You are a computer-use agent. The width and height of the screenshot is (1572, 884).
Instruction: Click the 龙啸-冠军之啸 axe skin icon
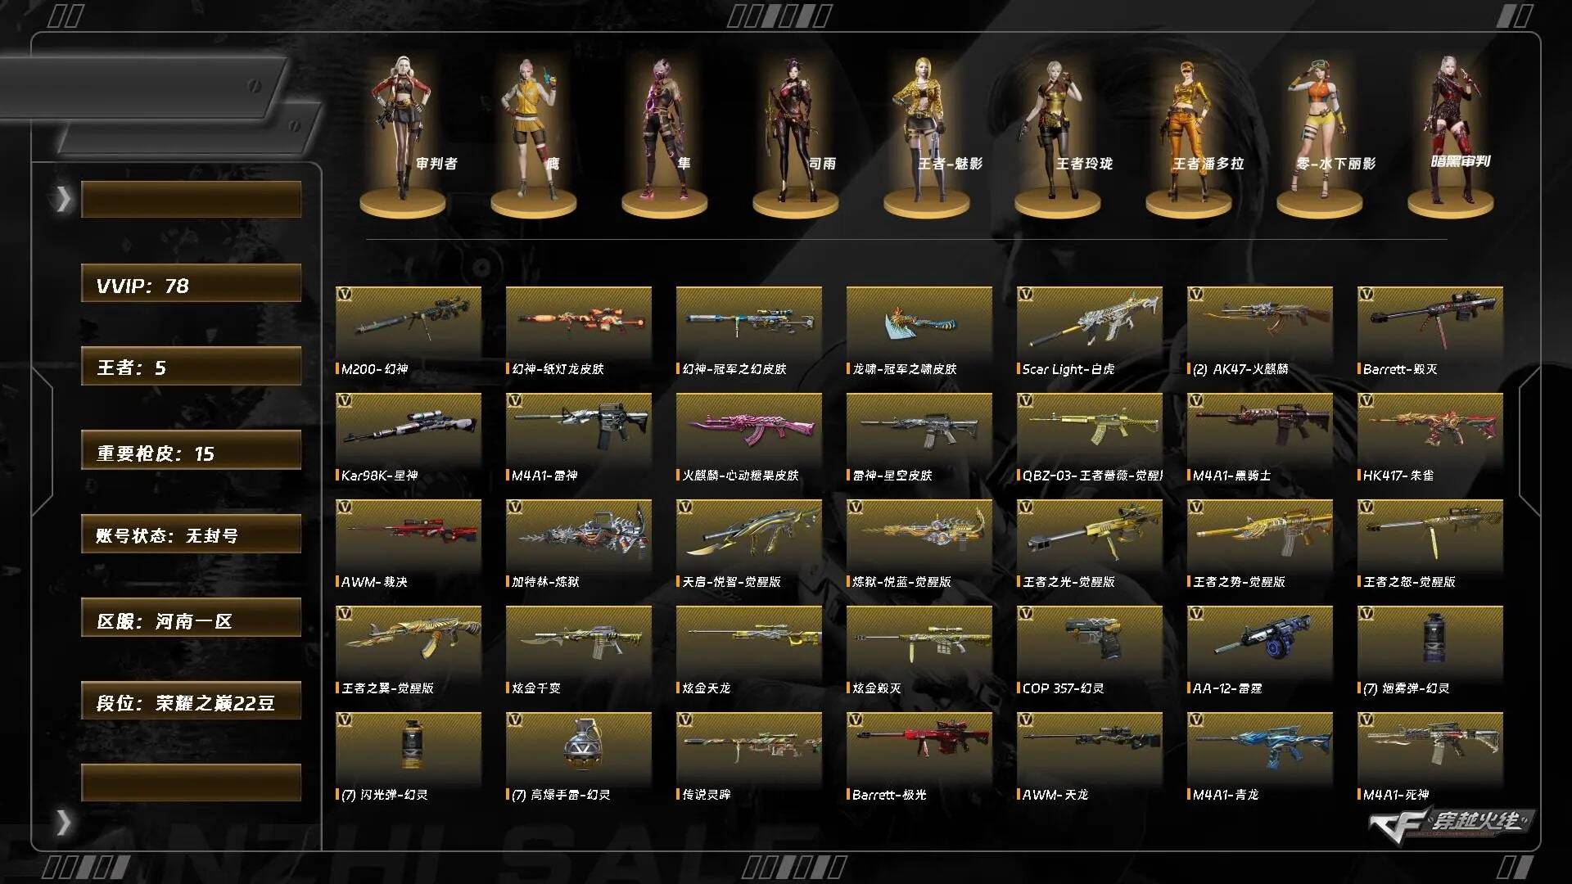pos(919,322)
